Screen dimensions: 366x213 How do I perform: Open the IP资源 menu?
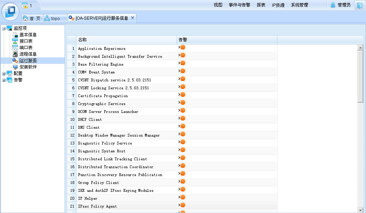(x=278, y=5)
